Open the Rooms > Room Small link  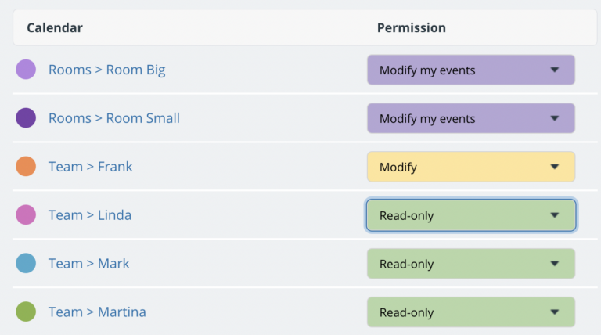114,118
